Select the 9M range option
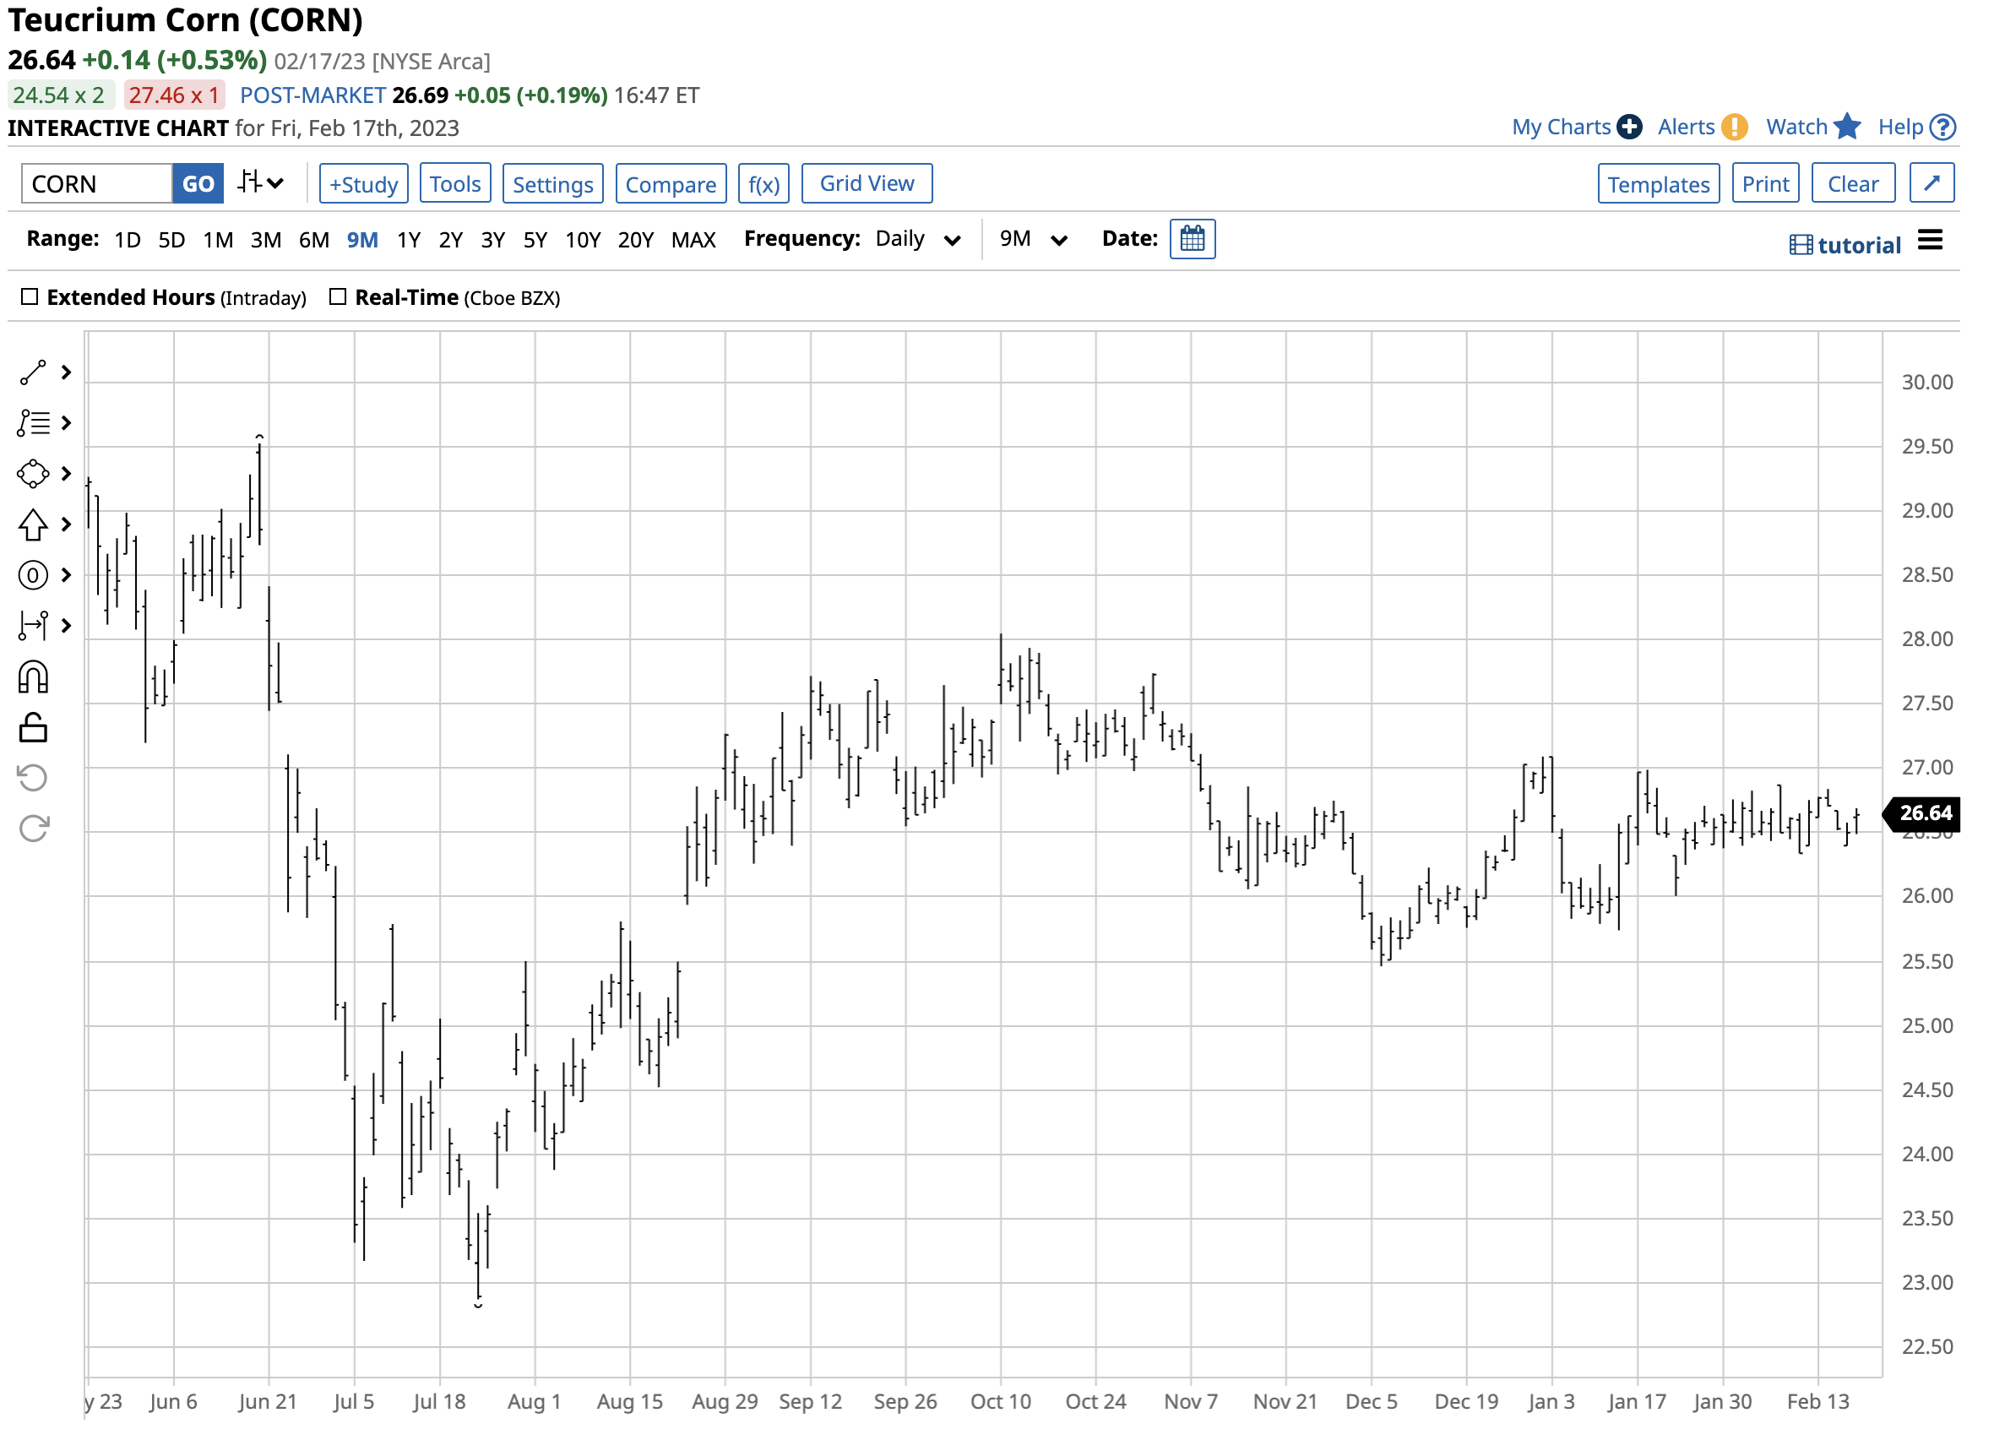This screenshot has width=2005, height=1451. (x=362, y=241)
